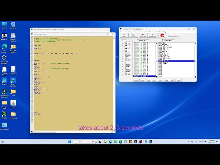Select the highlighted row in the memory list

144,76
